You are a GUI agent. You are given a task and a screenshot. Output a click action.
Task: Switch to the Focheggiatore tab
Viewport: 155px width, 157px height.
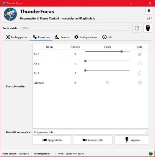click(17, 37)
